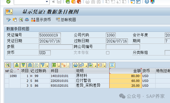Open the command field dropdown arrow
The image size is (170, 103).
[47, 2]
